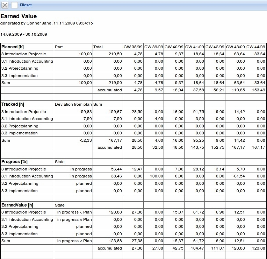Select the EarnedValue [h] section header
The image size is (267, 259).
pyautogui.click(x=17, y=205)
